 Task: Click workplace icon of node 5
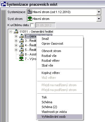[x=21, y=50]
